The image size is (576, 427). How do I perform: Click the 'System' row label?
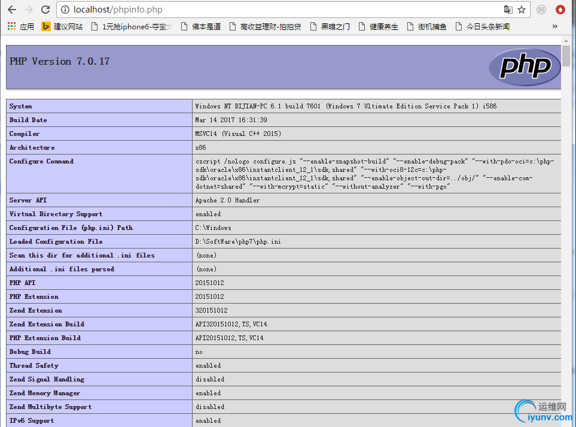tap(20, 106)
